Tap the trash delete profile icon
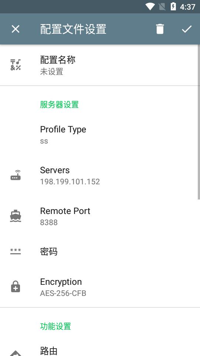 [160, 29]
